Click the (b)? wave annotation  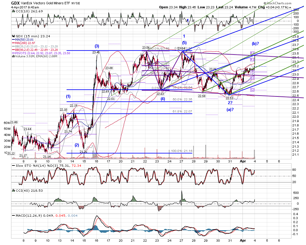point(255,43)
